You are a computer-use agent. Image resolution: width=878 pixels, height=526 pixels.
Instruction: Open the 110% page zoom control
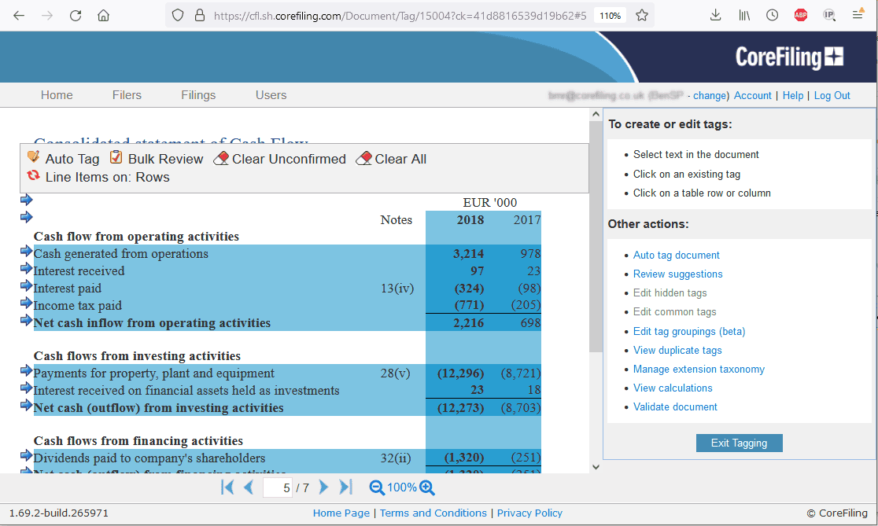[x=610, y=14]
